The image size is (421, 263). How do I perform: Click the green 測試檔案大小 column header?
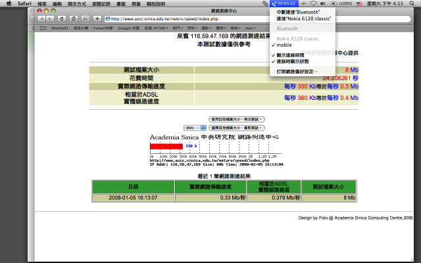tap(329, 187)
